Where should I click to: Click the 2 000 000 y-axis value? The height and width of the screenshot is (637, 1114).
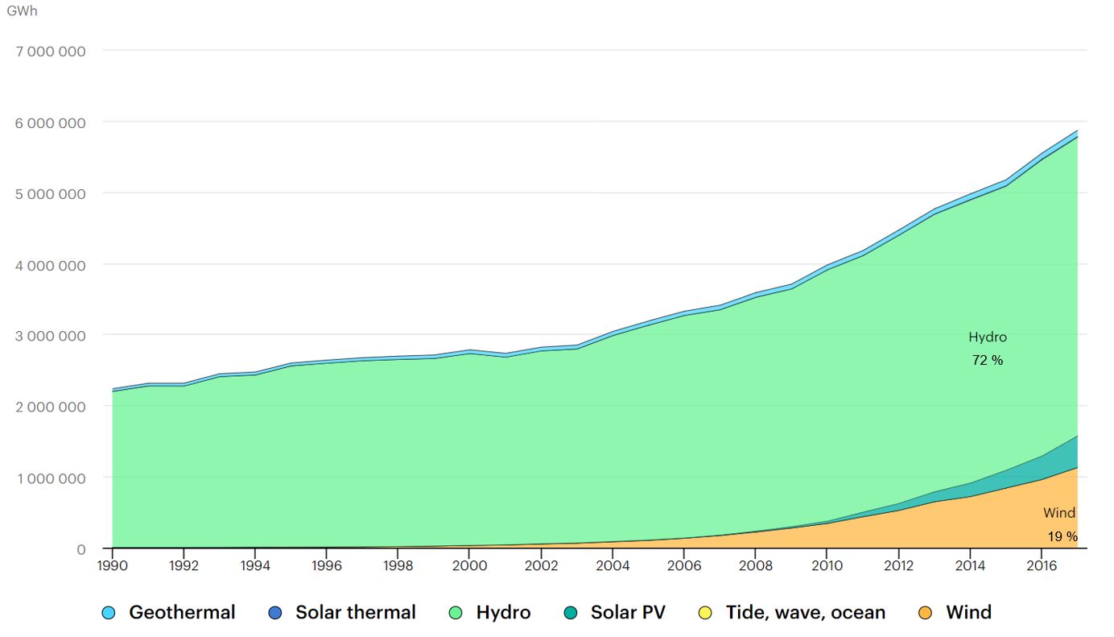coord(51,407)
